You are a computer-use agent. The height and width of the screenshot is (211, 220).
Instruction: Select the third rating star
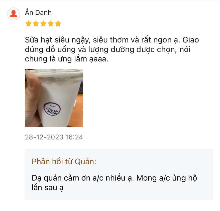pos(43,23)
